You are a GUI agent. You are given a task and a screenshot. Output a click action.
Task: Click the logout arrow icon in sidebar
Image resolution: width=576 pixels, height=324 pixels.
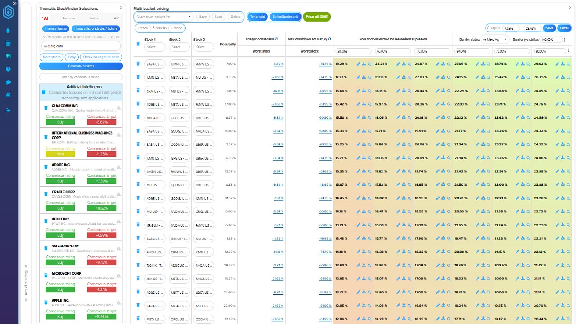(8, 110)
